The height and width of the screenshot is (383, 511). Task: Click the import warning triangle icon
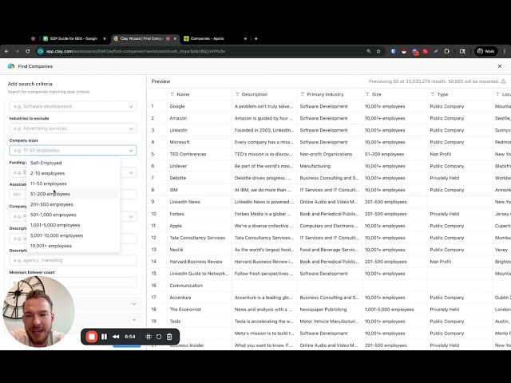[x=503, y=81]
